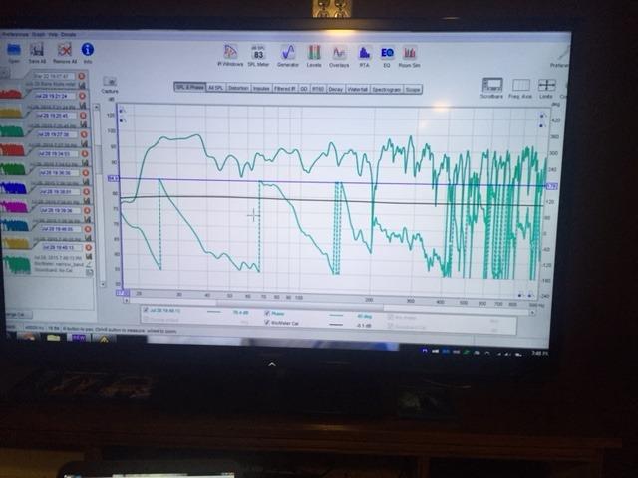Open the Impulse graph tab

click(x=261, y=89)
